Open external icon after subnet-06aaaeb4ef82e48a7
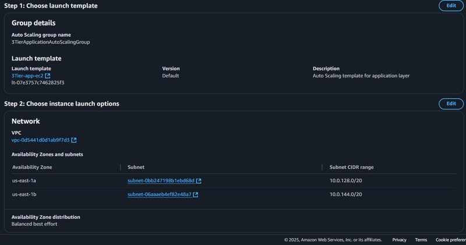Screen dimensions: 466x245 (x=196, y=194)
